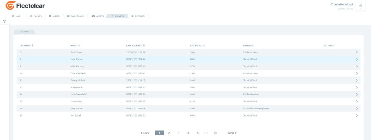This screenshot has width=371, height=140.
Task: Switch to the Video tab
Action: (x=54, y=16)
